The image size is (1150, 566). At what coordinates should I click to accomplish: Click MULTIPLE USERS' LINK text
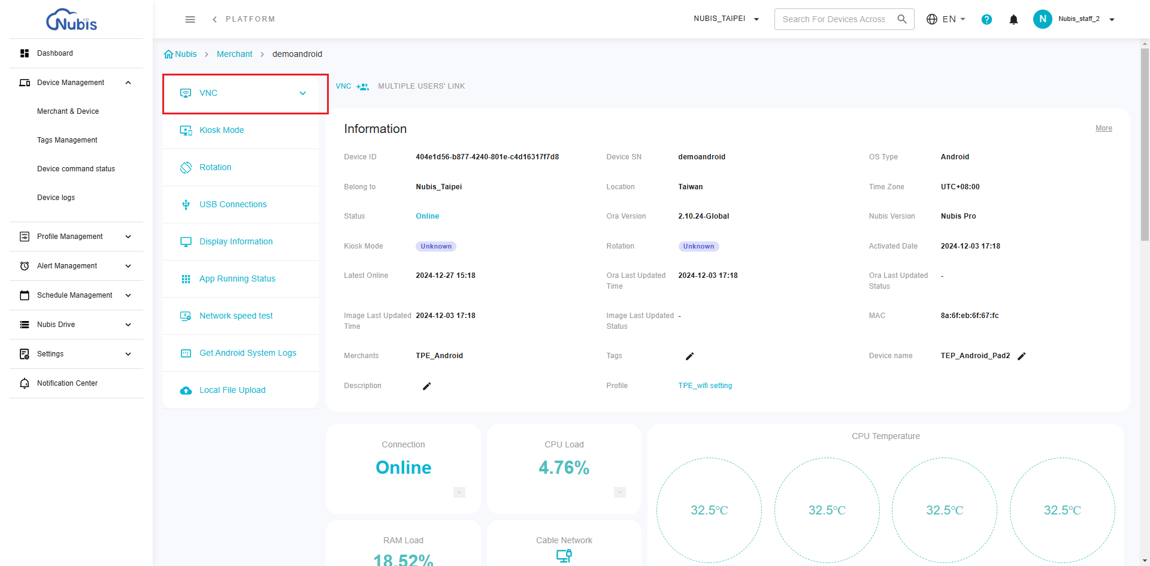pyautogui.click(x=421, y=86)
